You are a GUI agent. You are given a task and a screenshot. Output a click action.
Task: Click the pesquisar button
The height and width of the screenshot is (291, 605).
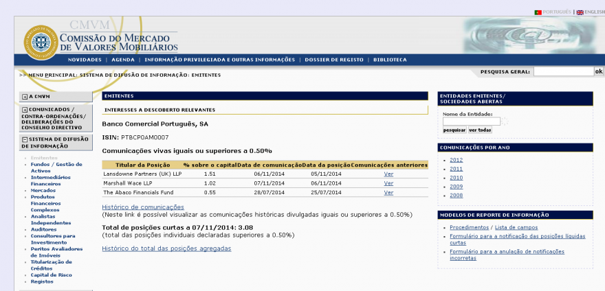[x=454, y=130]
